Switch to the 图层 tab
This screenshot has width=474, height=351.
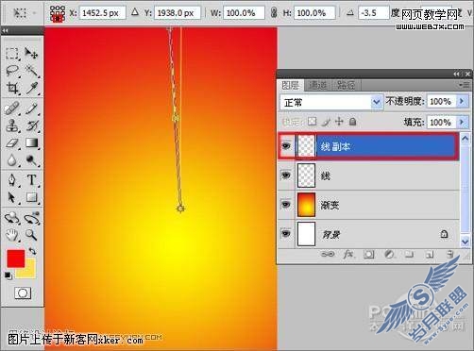coord(290,85)
